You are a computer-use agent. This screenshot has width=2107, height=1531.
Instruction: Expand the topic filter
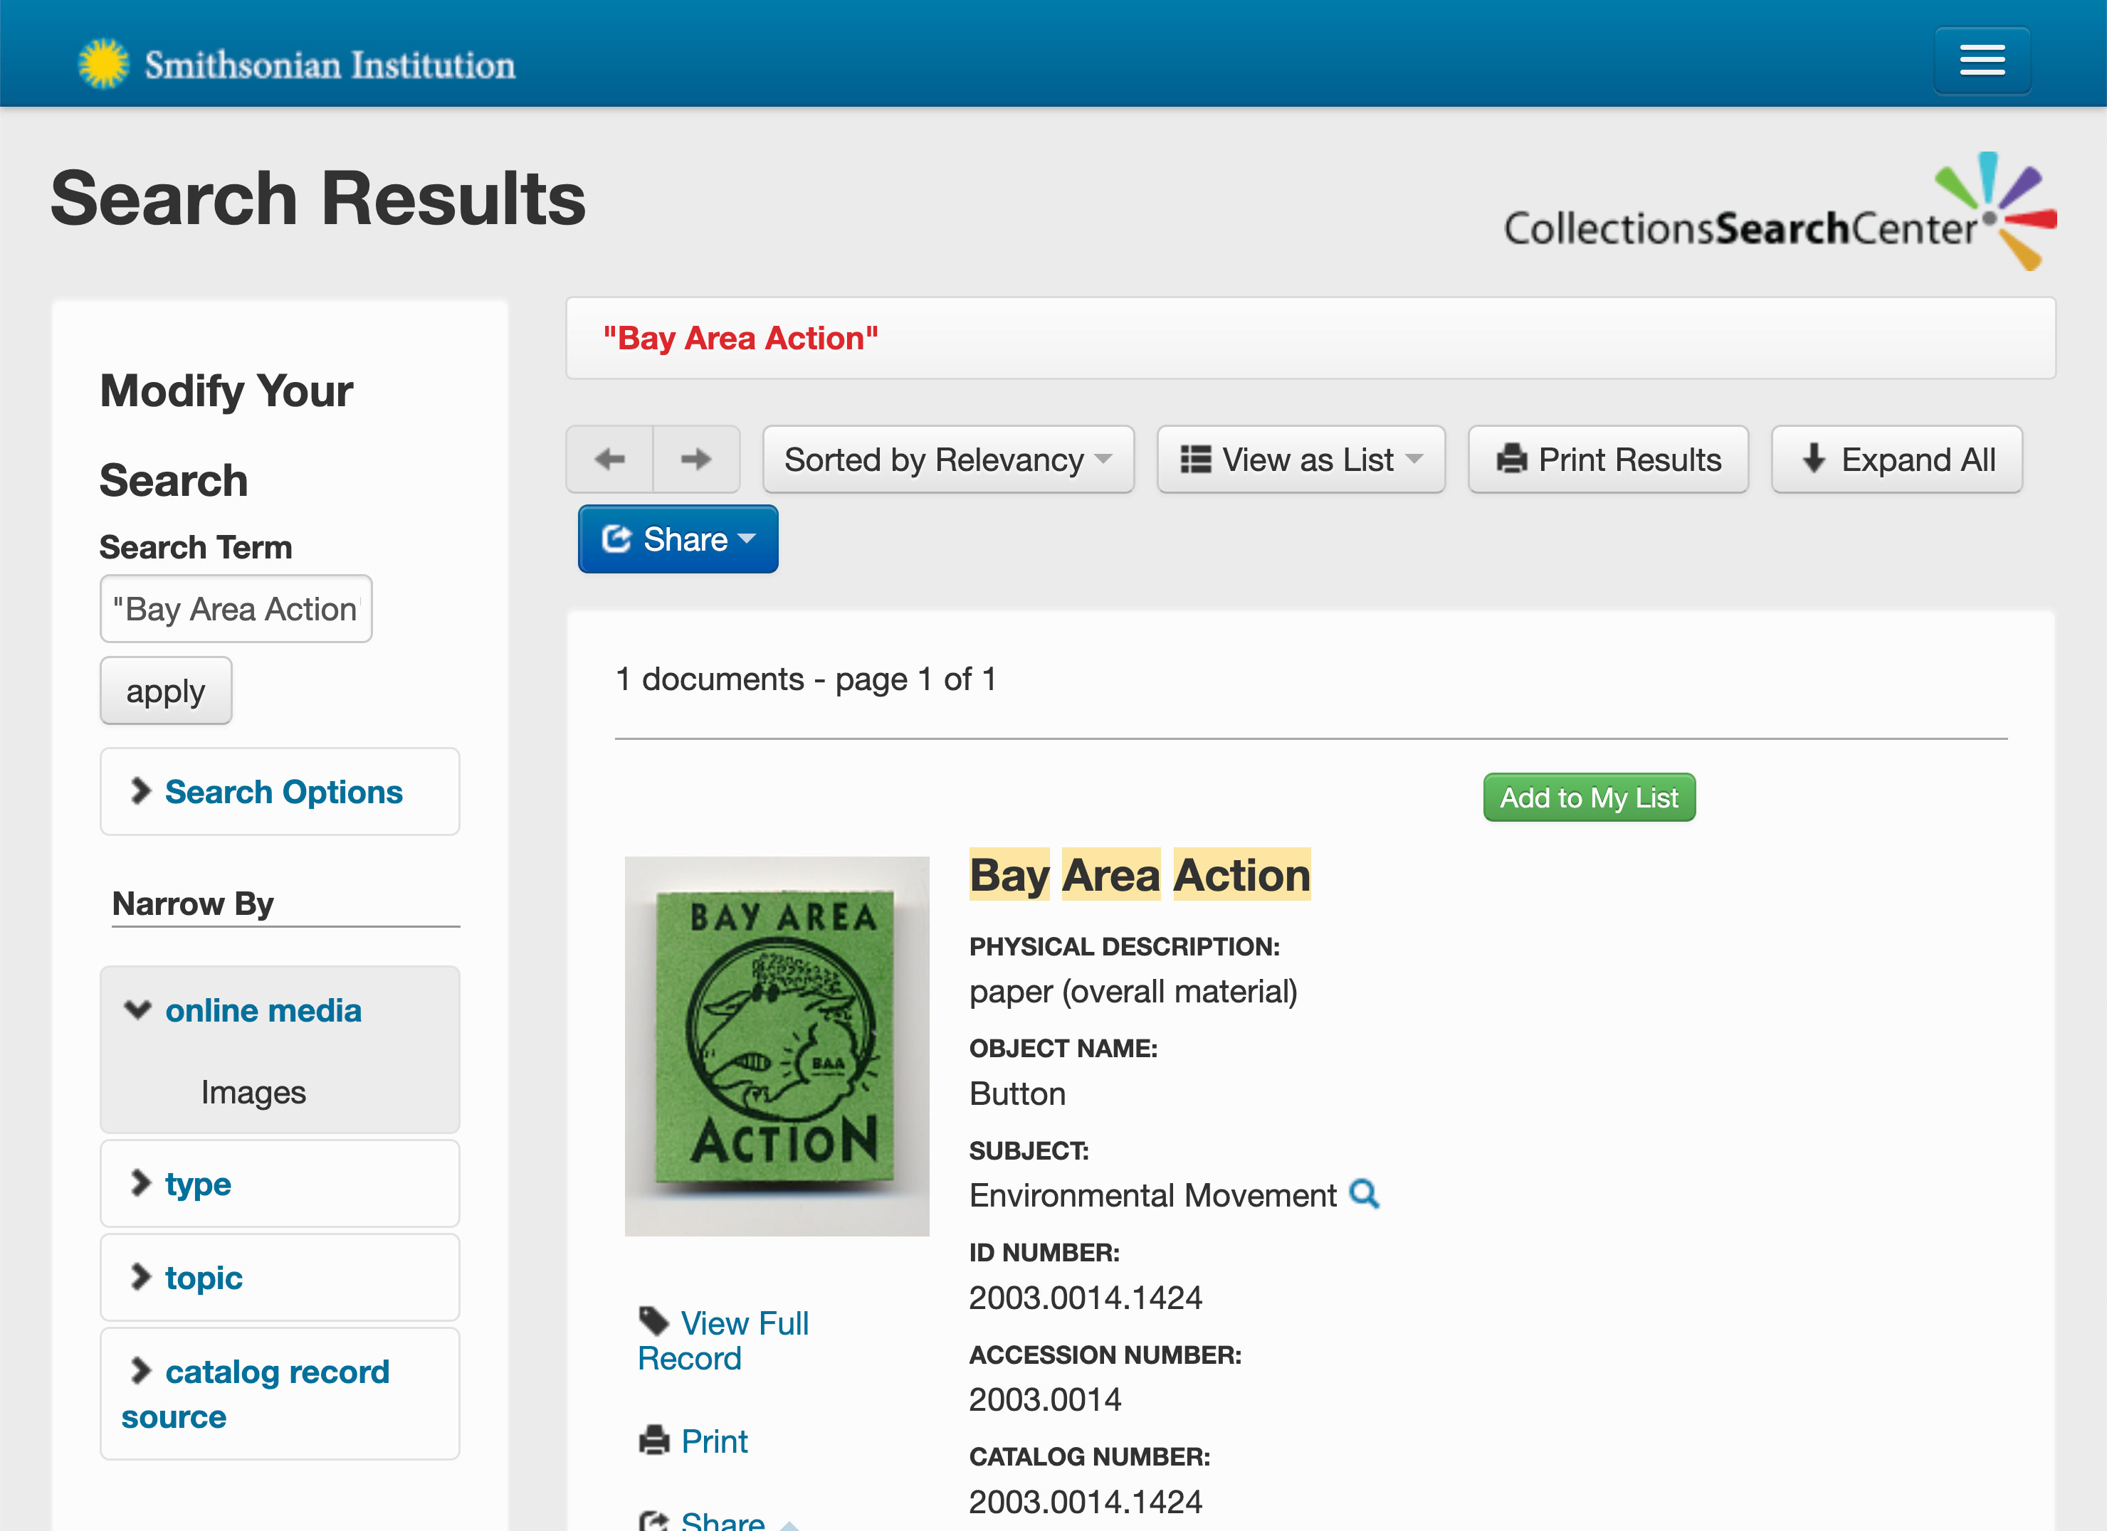pyautogui.click(x=203, y=1278)
